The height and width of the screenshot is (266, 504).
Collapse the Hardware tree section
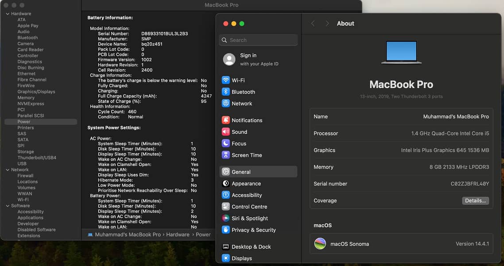8,14
